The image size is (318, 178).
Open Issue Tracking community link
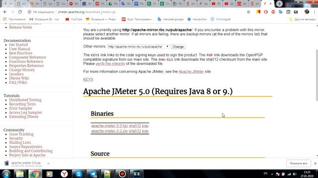21,134
